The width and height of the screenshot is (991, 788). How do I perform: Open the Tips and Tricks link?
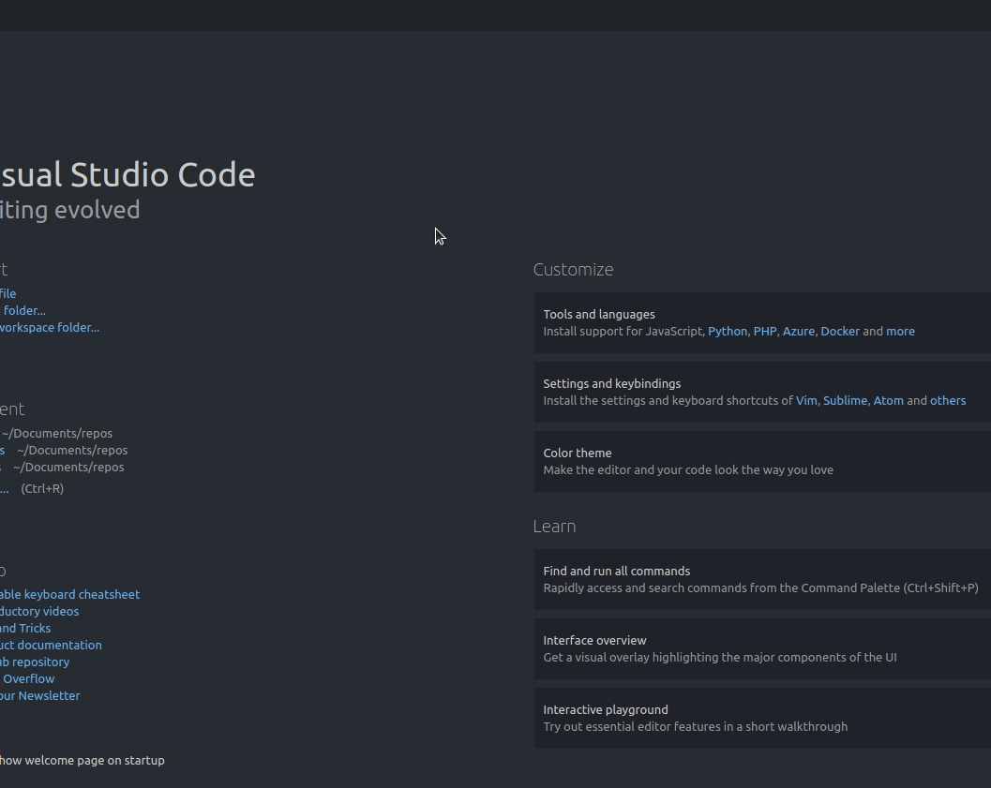click(x=25, y=629)
